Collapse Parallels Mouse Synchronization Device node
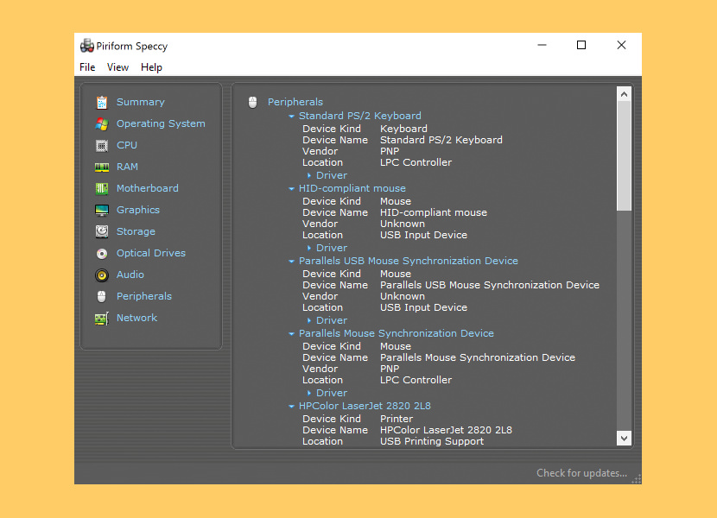717x518 pixels. 291,334
